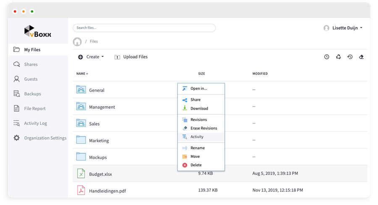Open the Create dropdown arrow
Image resolution: width=378 pixels, height=205 pixels.
click(103, 57)
